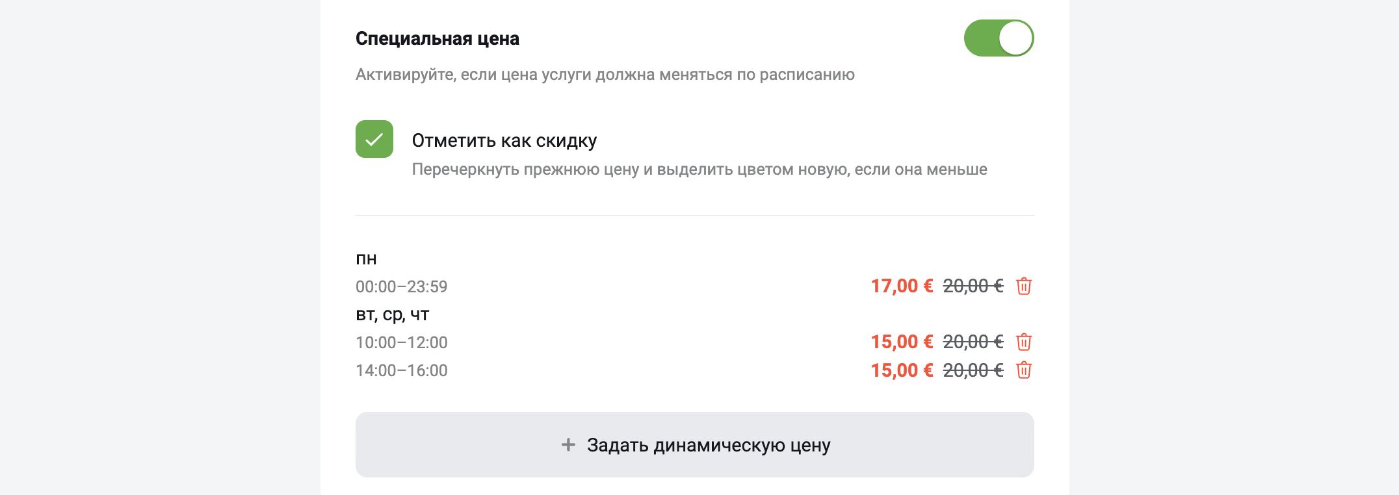The height and width of the screenshot is (495, 1399).
Task: Click the schedule activation hint text
Action: pos(605,75)
